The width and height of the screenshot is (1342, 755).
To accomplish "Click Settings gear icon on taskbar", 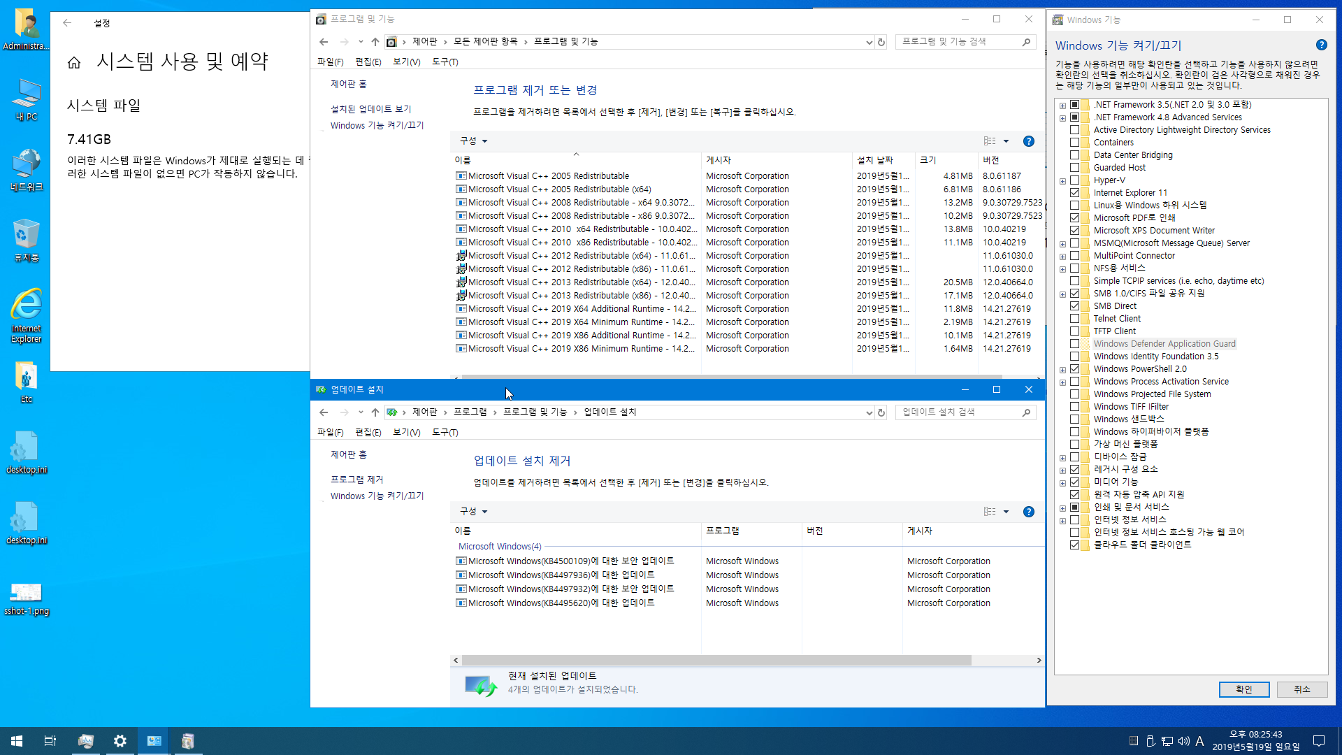I will (120, 741).
